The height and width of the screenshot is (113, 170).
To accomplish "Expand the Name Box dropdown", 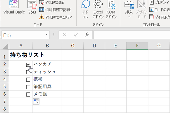I will point(47,35).
